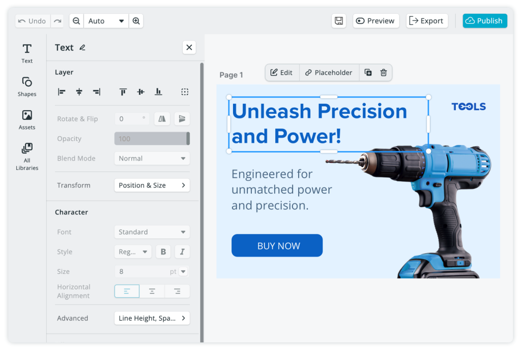Toggle bold styling for the text
521x350 pixels.
[163, 251]
